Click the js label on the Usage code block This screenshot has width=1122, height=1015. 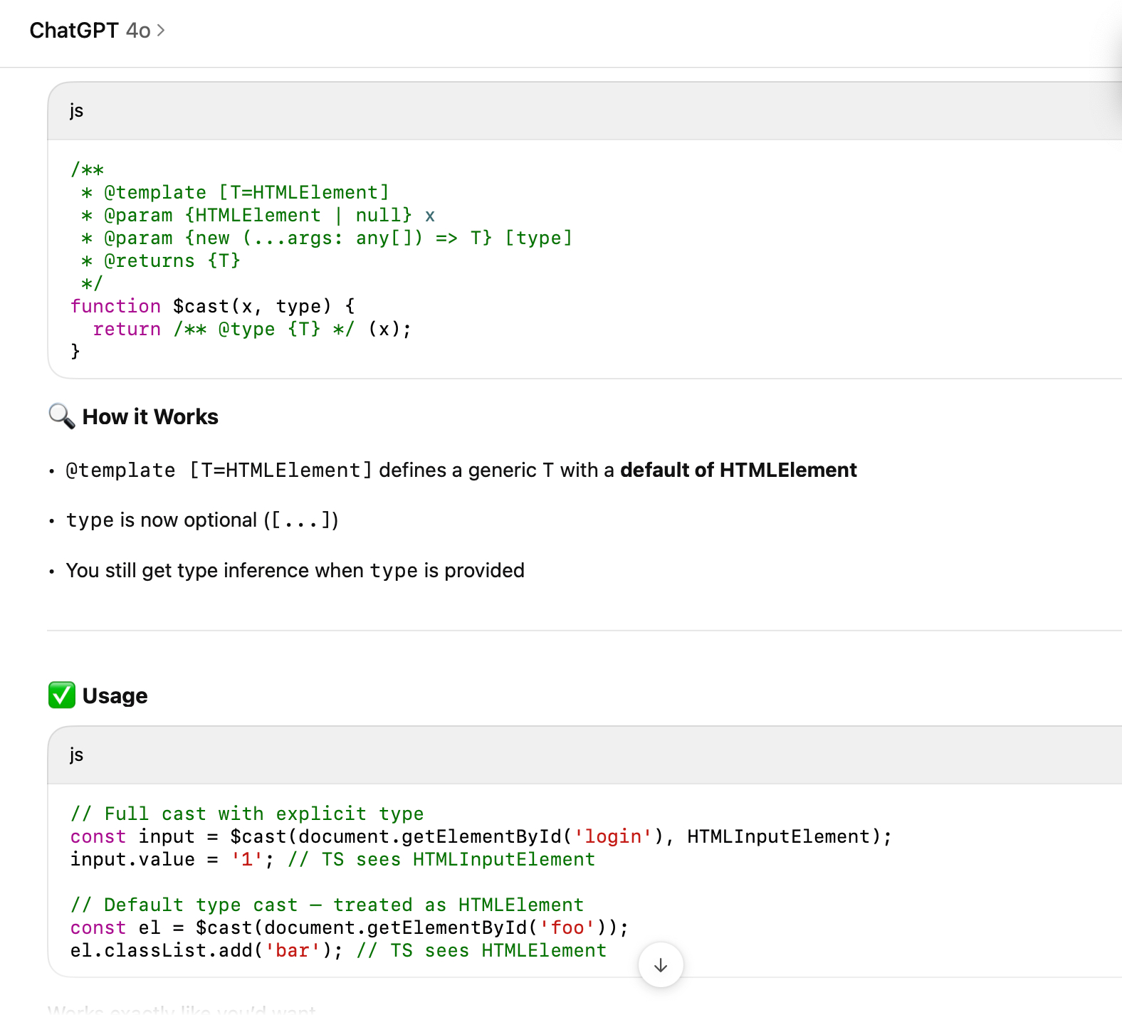(76, 755)
